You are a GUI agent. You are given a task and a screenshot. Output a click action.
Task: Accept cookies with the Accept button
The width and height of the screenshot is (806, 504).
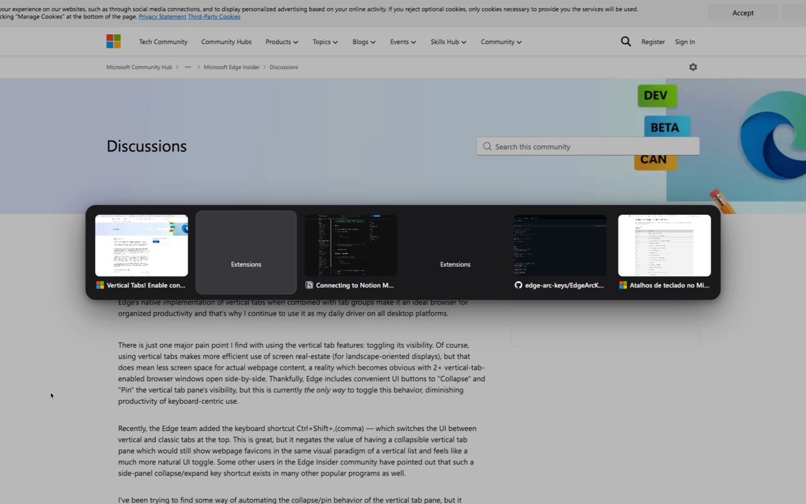point(743,13)
